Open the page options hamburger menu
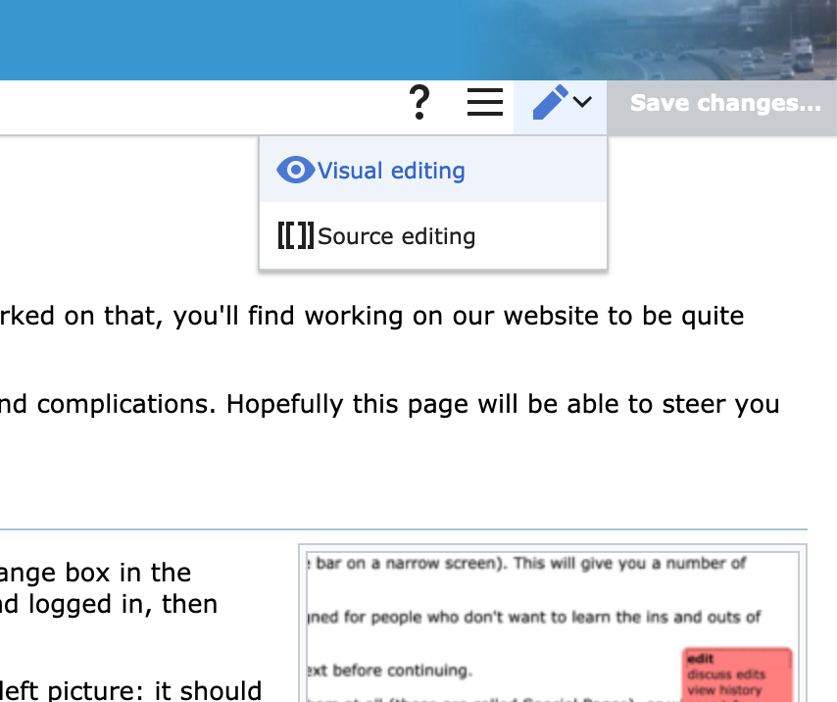The height and width of the screenshot is (702, 837). (x=484, y=102)
